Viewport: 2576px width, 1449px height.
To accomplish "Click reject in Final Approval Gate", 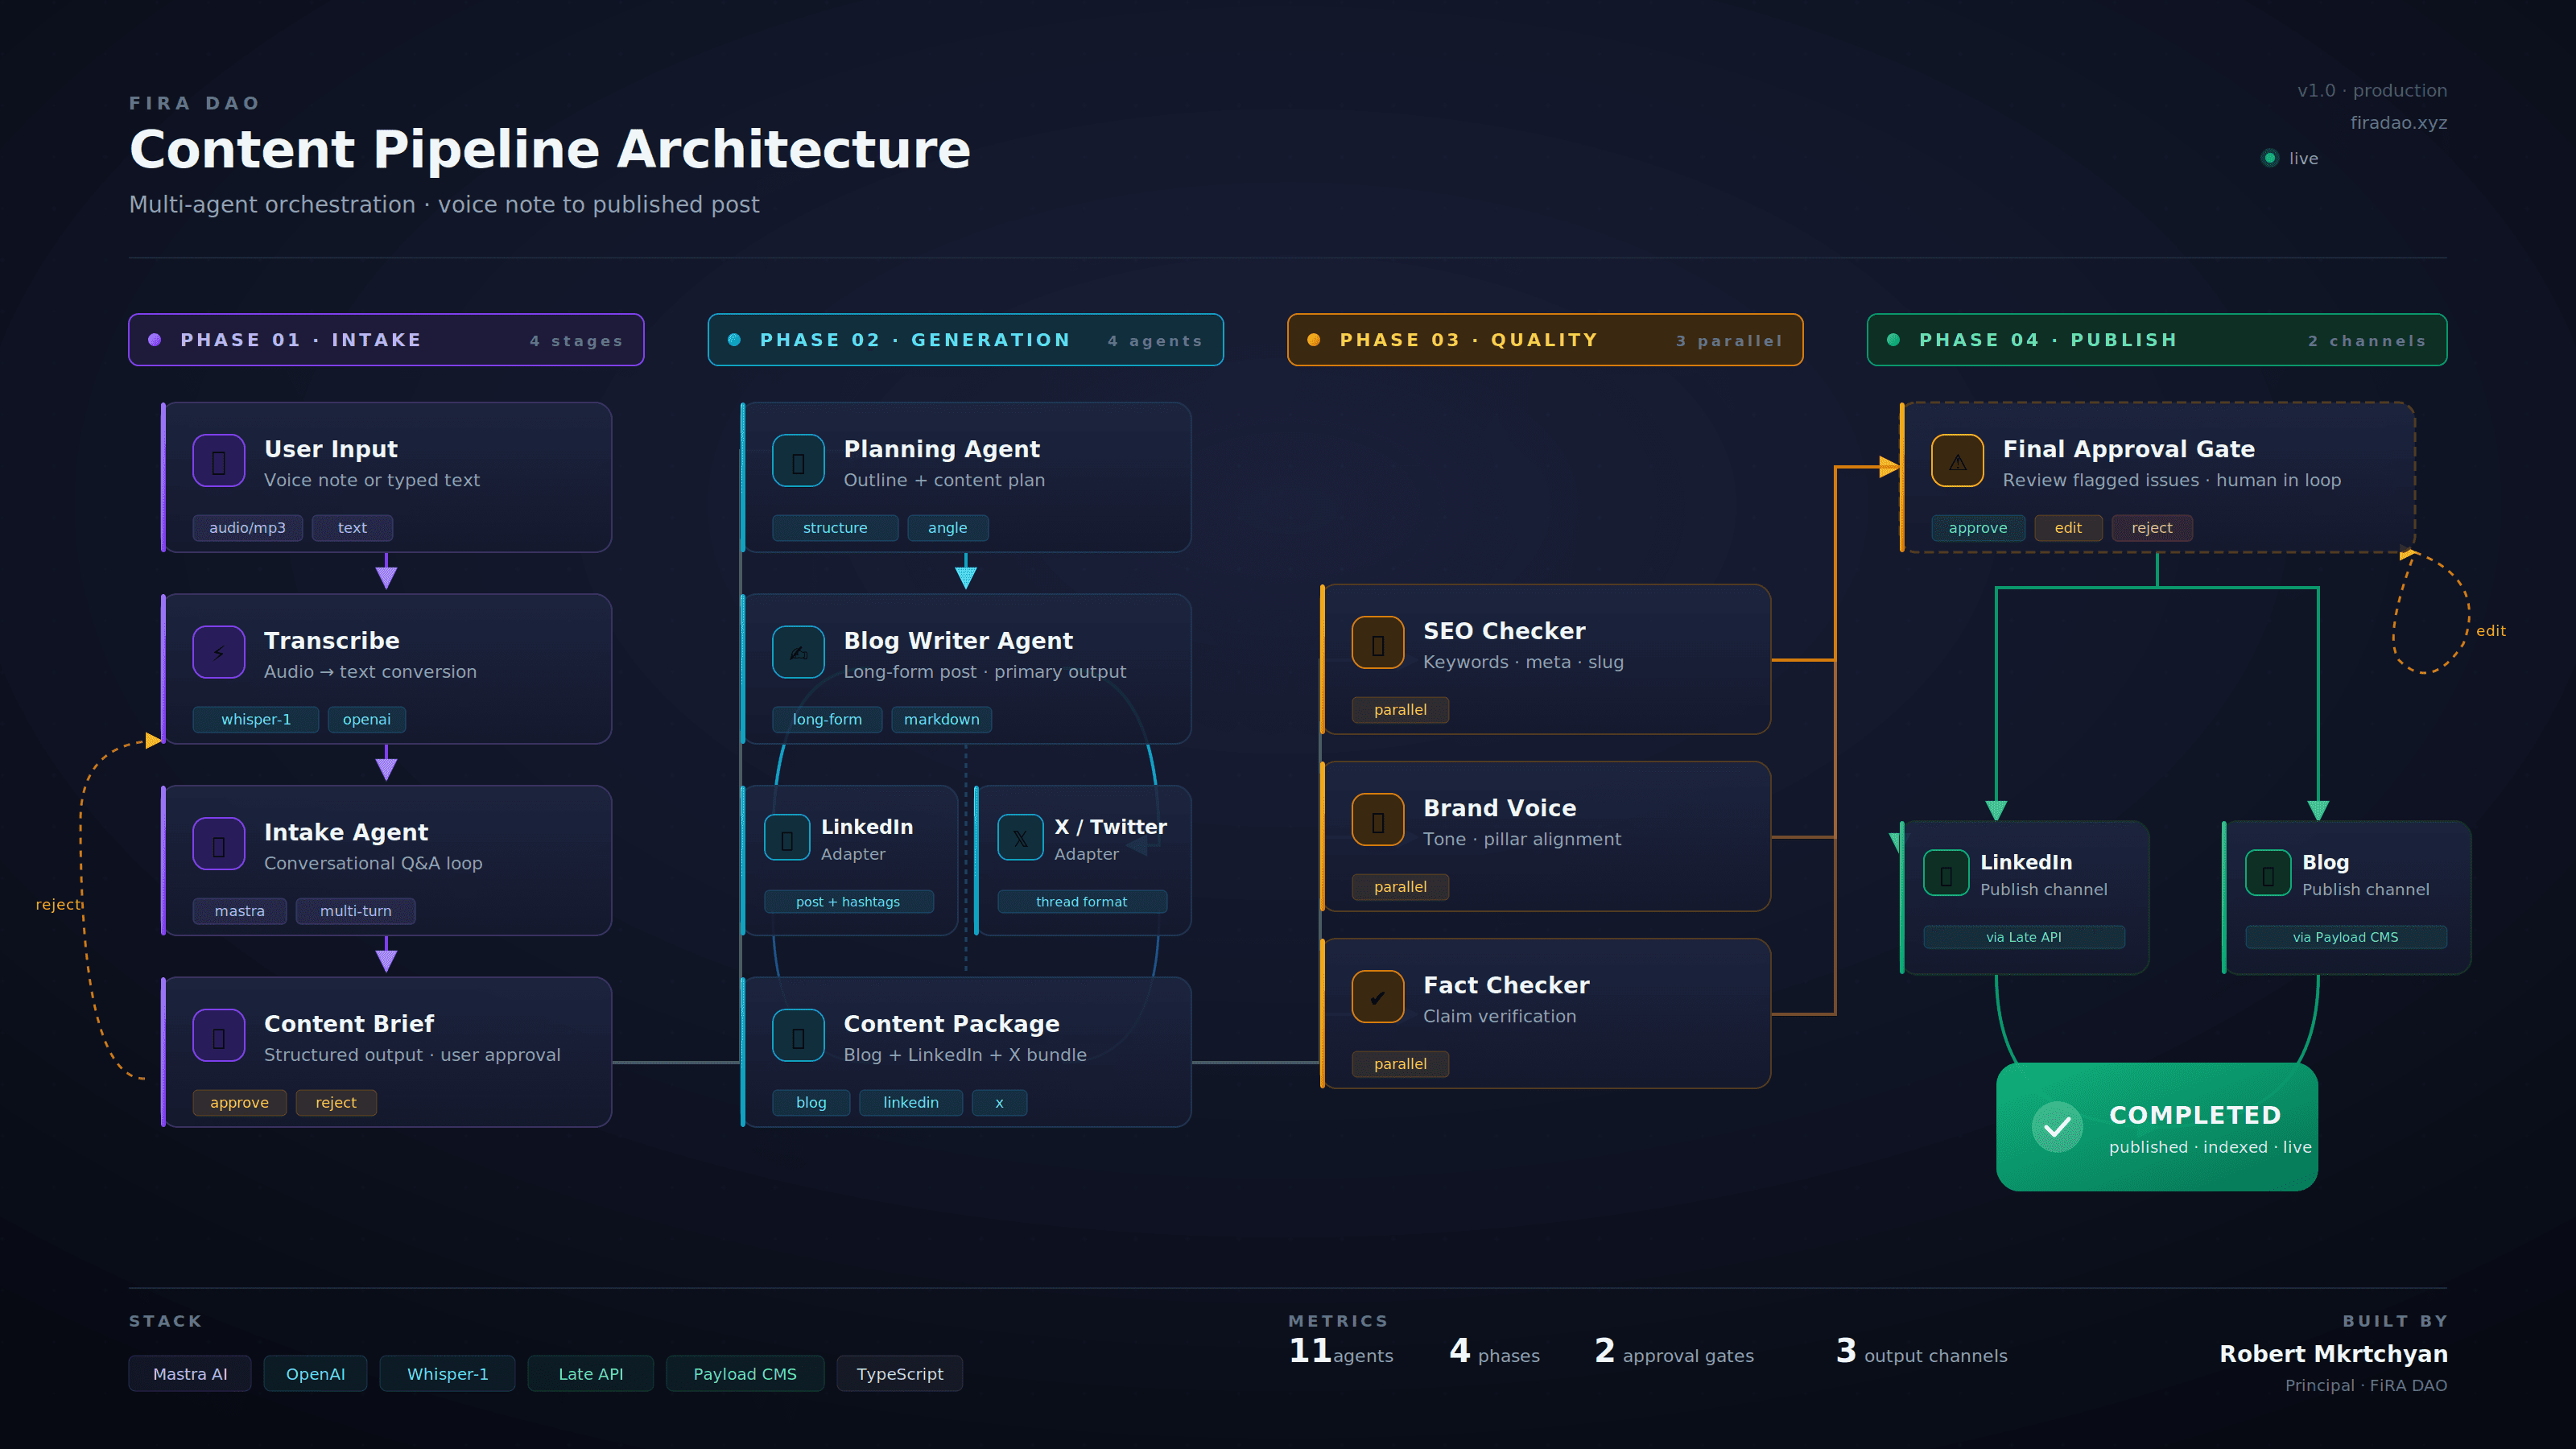I will coord(2152,527).
